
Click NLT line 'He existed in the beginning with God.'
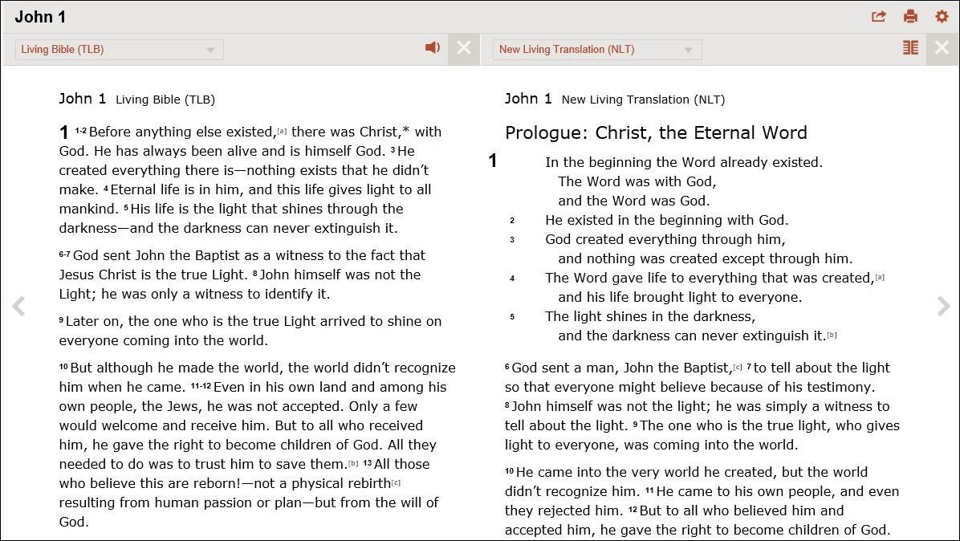pos(667,220)
